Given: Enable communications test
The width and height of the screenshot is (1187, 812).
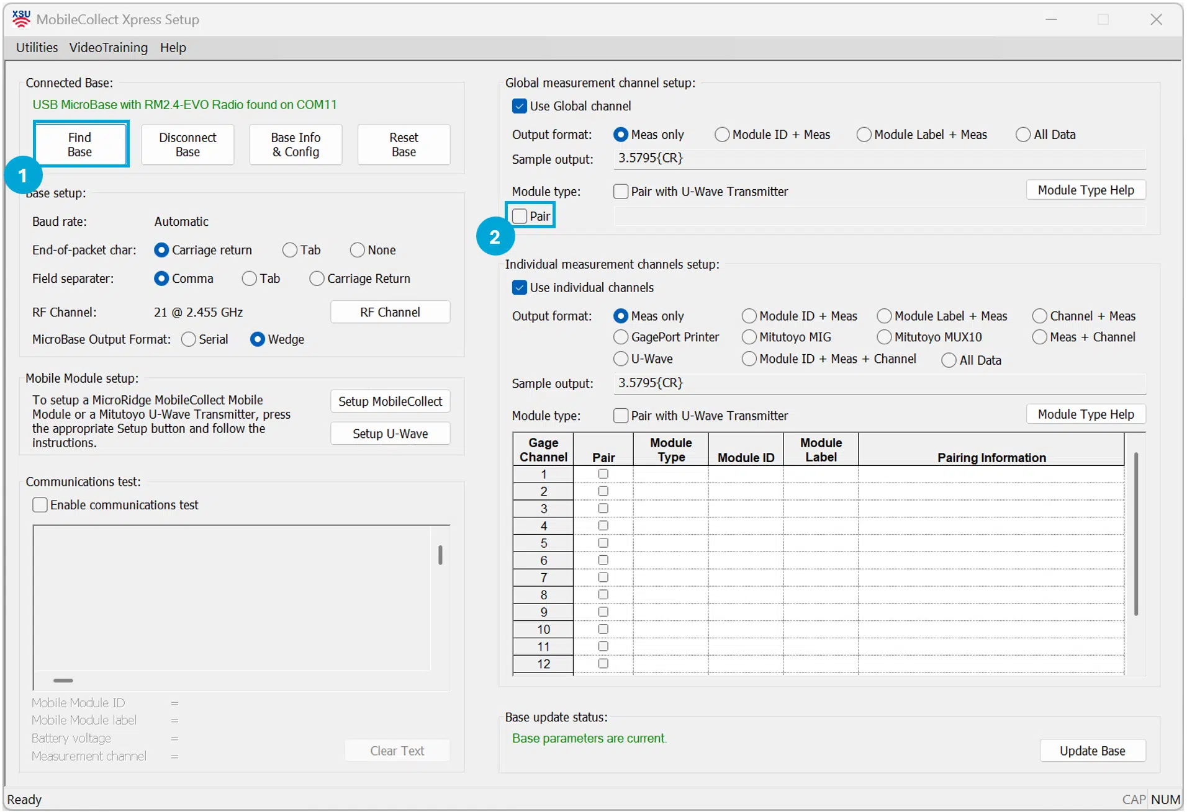Looking at the screenshot, I should pos(40,504).
